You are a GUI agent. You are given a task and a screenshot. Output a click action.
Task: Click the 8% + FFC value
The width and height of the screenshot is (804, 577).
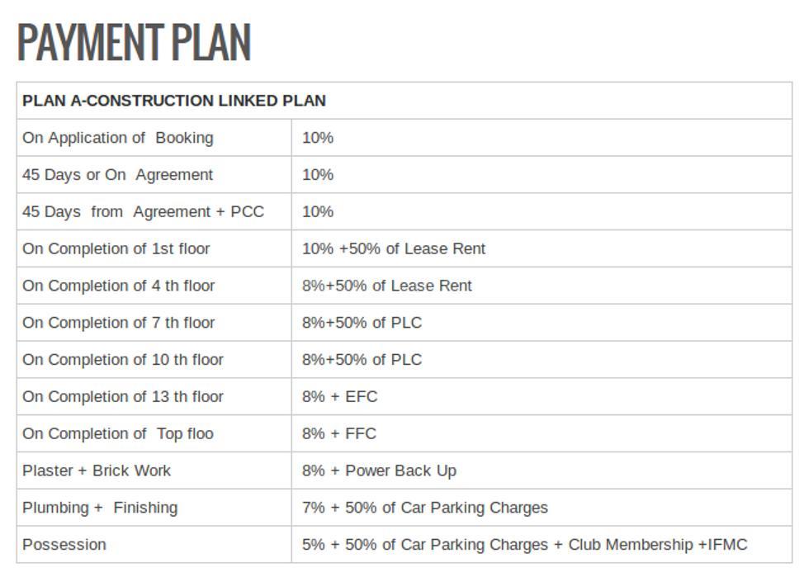click(339, 433)
